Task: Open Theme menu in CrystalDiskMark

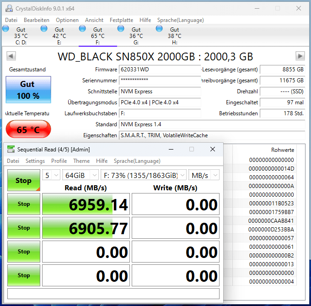Action: (x=81, y=161)
